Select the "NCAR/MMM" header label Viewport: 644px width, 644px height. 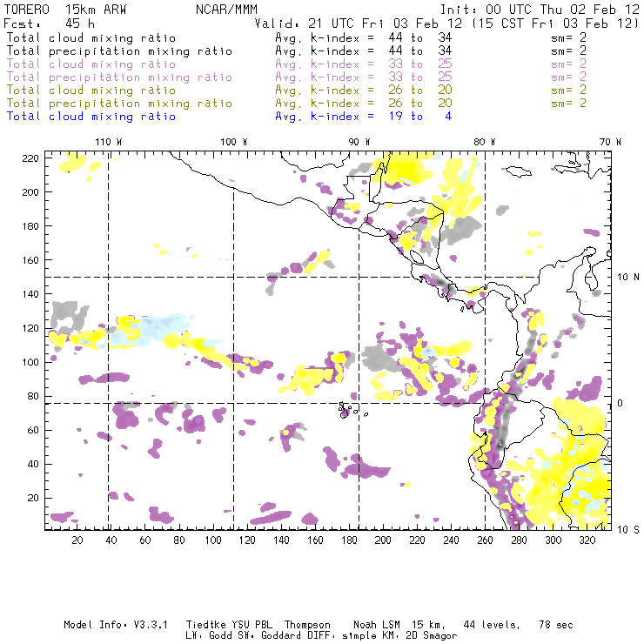(x=226, y=10)
